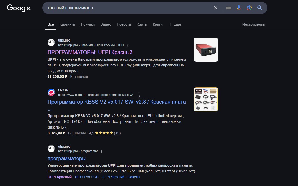Open Google Lens image search

point(249,8)
